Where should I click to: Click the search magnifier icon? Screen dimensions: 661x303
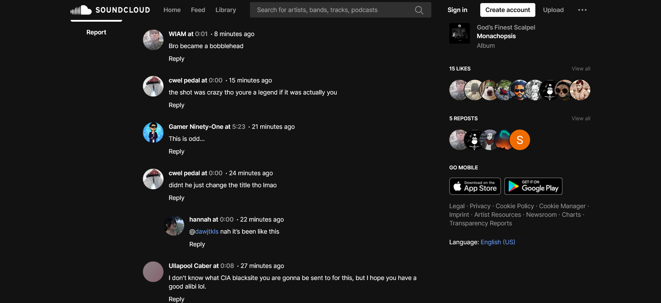(x=419, y=10)
